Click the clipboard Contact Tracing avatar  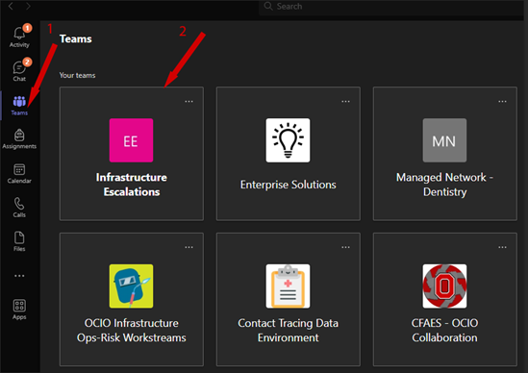point(288,286)
